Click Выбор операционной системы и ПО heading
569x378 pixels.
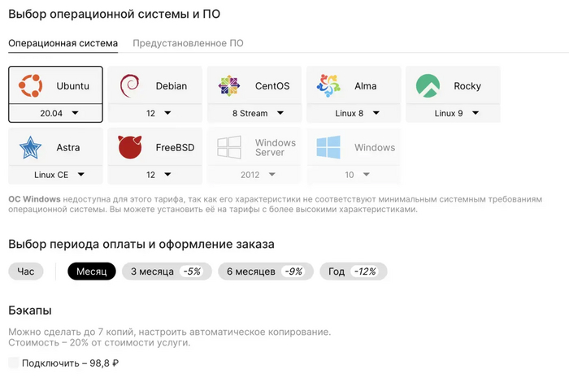115,14
